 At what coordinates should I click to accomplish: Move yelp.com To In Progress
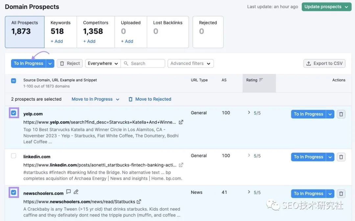pos(308,114)
